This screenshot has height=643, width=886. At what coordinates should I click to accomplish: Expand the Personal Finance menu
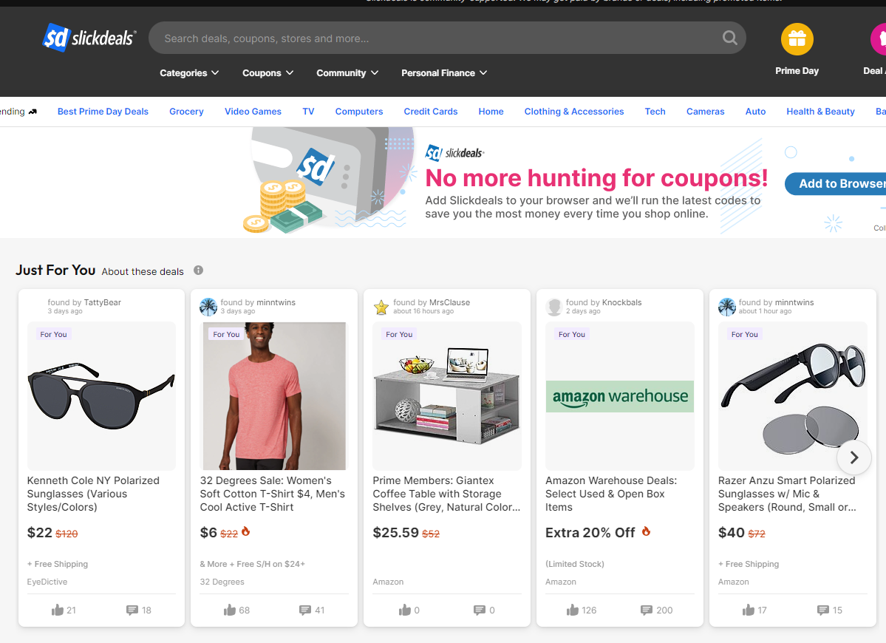(x=444, y=73)
